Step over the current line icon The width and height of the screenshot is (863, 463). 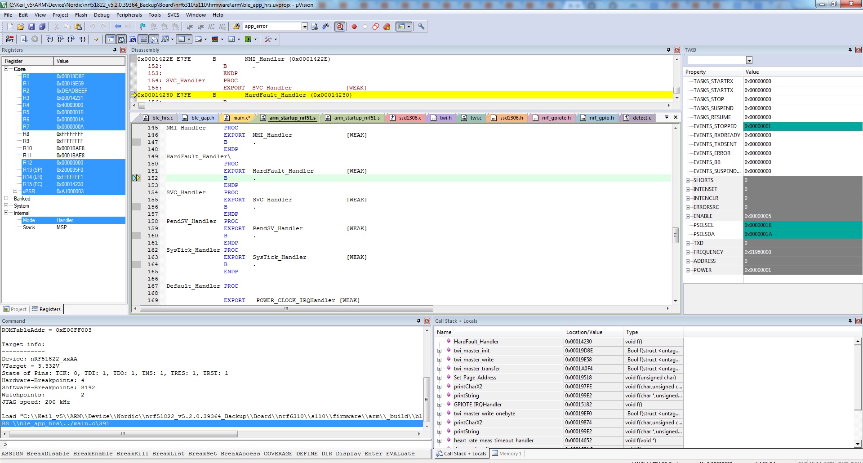[61, 39]
